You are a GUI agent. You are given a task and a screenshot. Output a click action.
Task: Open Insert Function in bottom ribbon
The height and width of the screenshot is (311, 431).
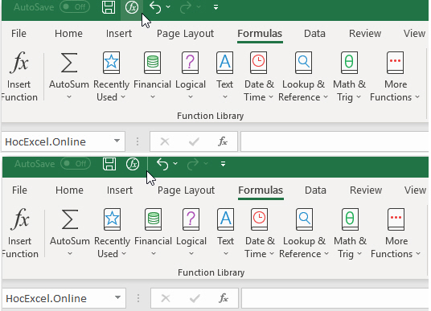click(x=20, y=233)
